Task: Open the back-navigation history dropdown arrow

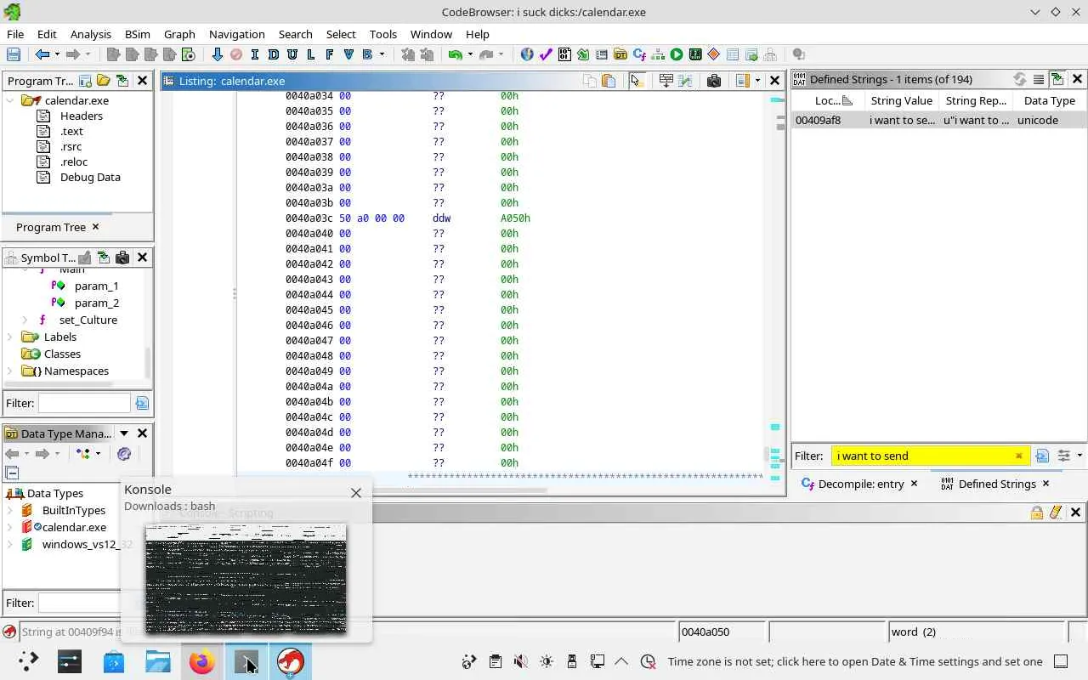Action: point(57,54)
